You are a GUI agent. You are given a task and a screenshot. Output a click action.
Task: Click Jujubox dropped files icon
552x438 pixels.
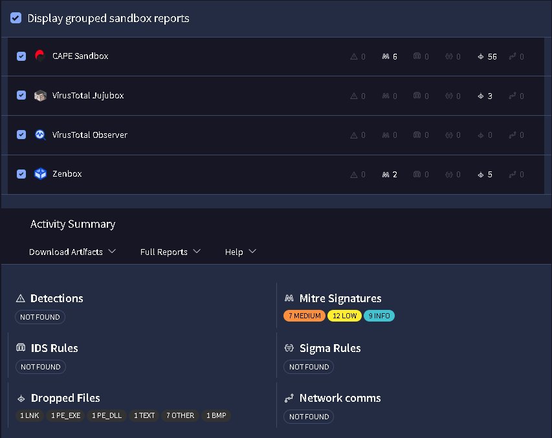click(x=481, y=96)
